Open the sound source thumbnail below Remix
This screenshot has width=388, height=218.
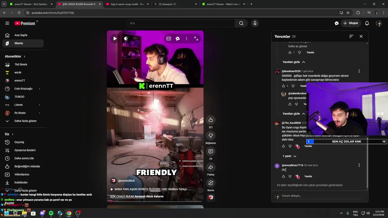pos(211,197)
